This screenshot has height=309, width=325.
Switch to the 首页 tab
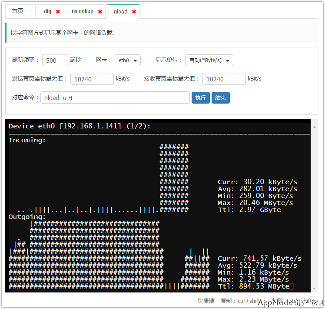[x=18, y=11]
